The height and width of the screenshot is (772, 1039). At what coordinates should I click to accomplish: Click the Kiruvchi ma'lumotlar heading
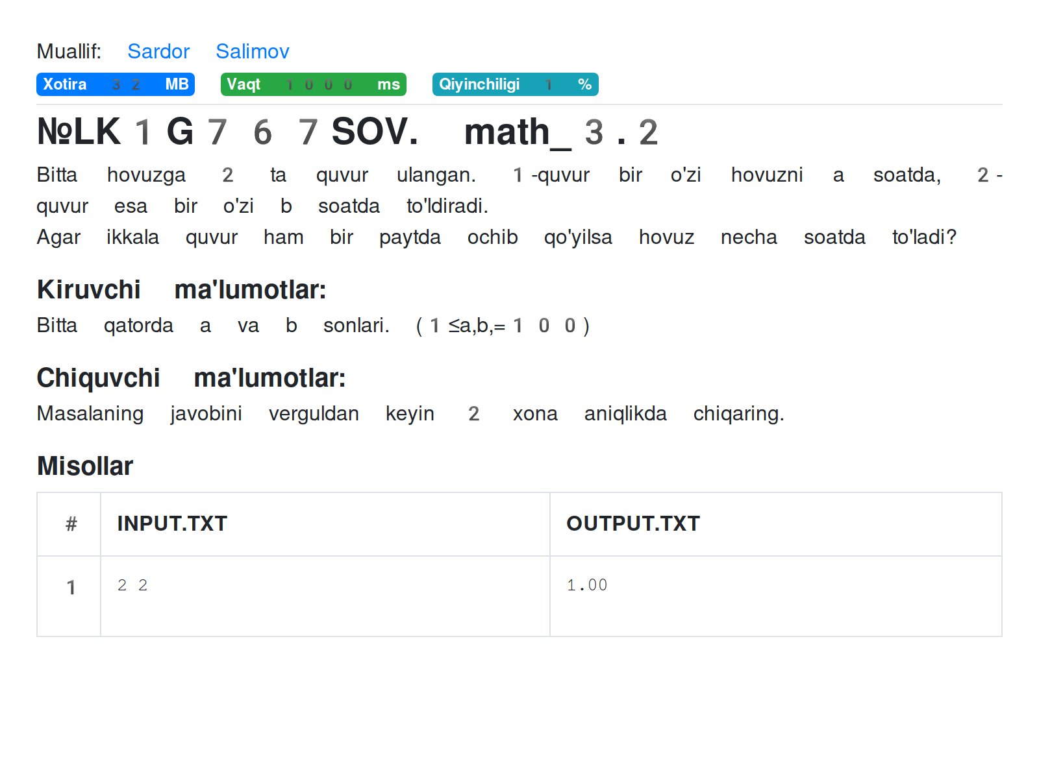click(182, 289)
